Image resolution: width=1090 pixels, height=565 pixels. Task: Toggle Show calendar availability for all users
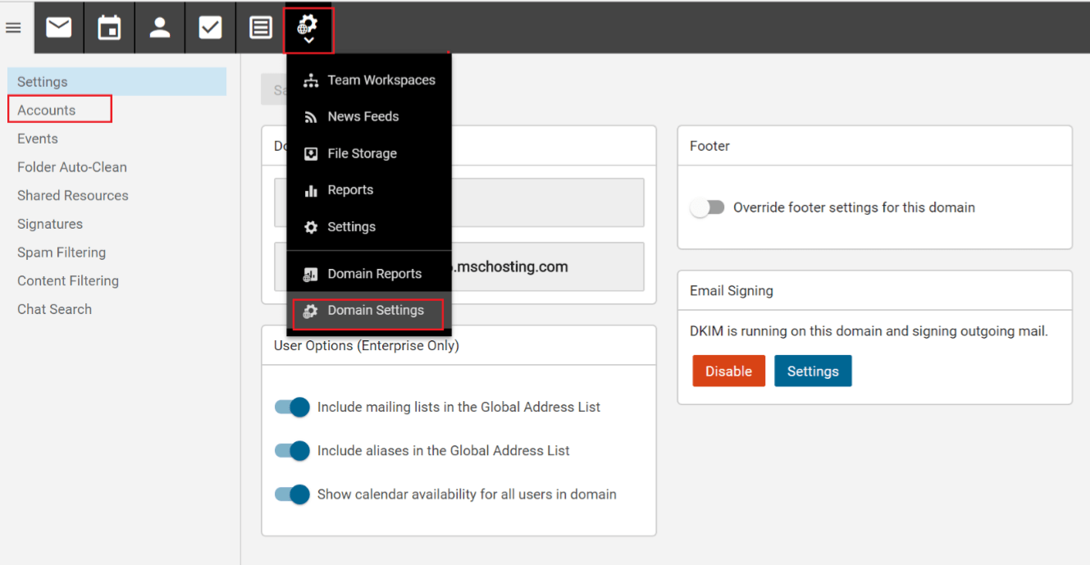pos(291,494)
